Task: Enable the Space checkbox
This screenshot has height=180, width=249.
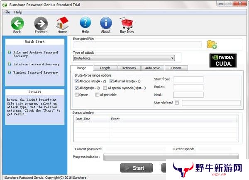Action: [x=77, y=95]
